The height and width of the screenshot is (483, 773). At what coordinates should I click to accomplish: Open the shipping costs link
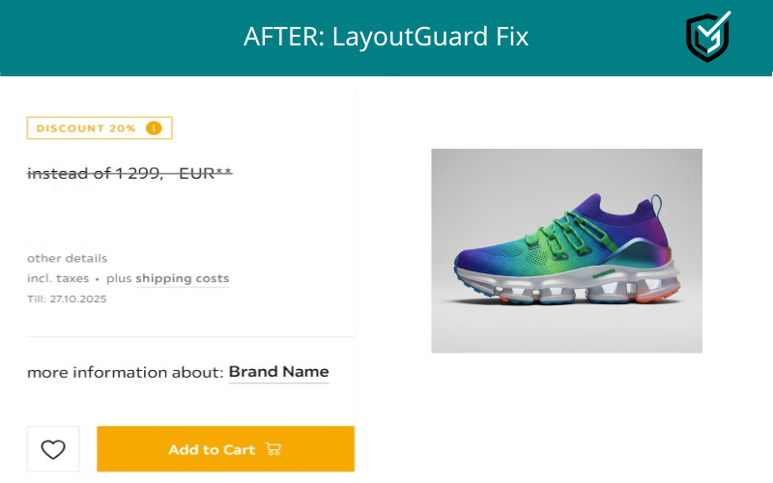pos(183,278)
